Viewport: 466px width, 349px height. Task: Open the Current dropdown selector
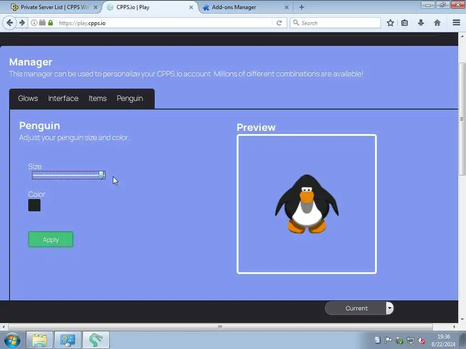coord(359,308)
